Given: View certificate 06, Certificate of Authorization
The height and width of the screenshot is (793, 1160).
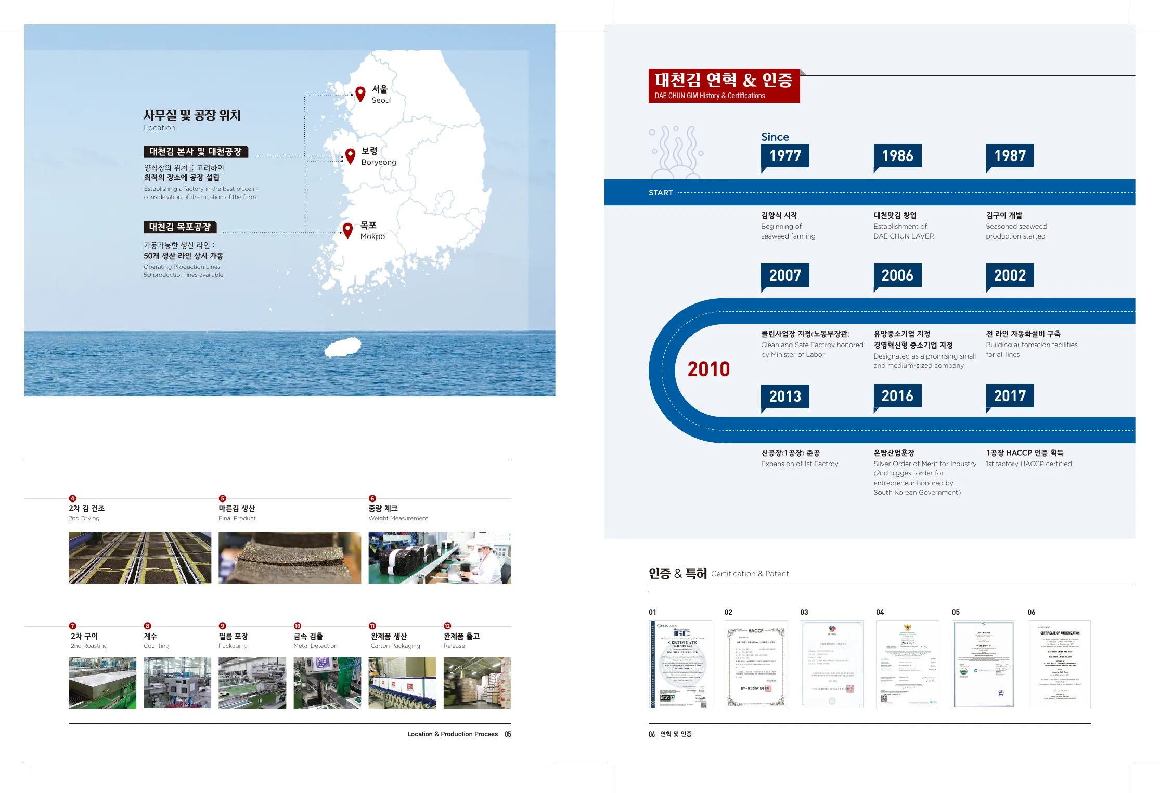Looking at the screenshot, I should click(1060, 664).
